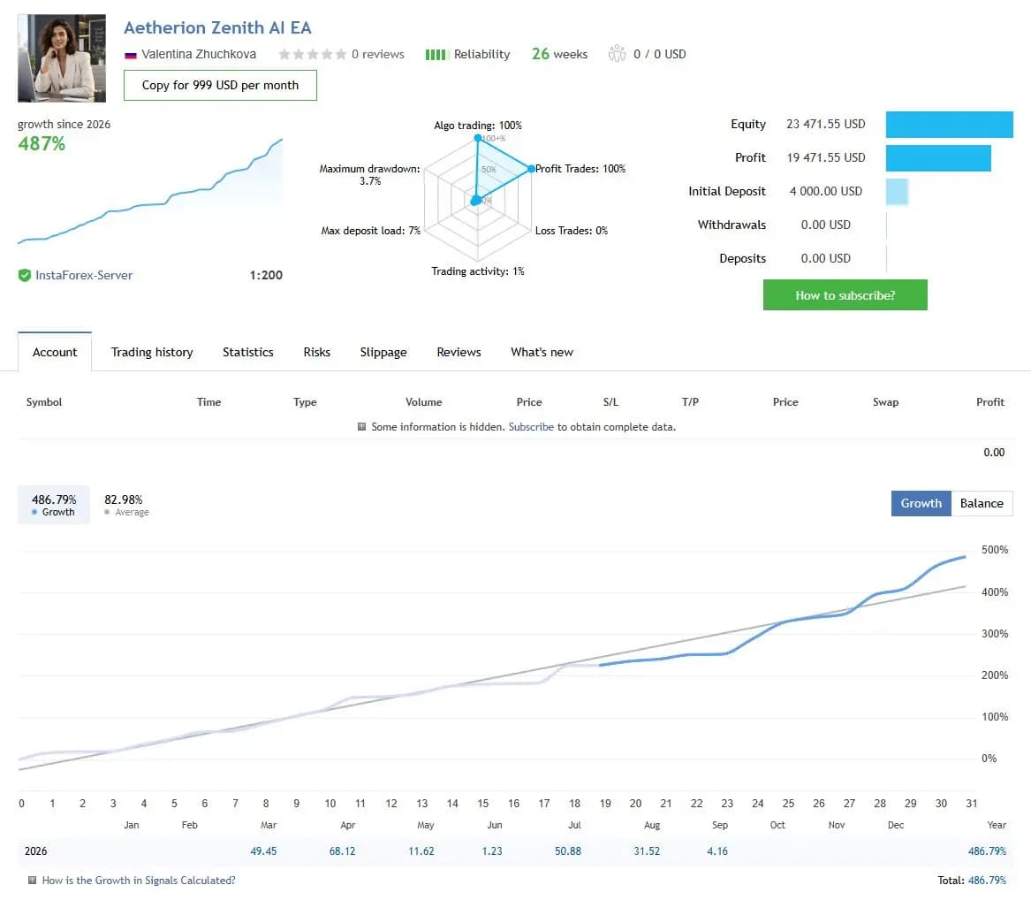This screenshot has height=908, width=1031.
Task: Click the Initial Deposit light blue bar
Action: tap(897, 192)
